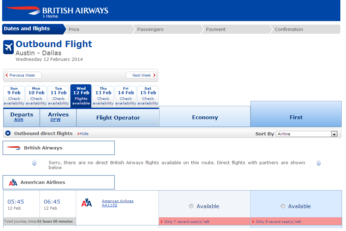Click the DFW arrival airport link
The height and width of the screenshot is (231, 346).
click(55, 120)
